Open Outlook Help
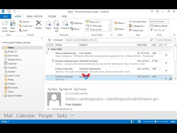177x133 pixels. tap(152, 11)
